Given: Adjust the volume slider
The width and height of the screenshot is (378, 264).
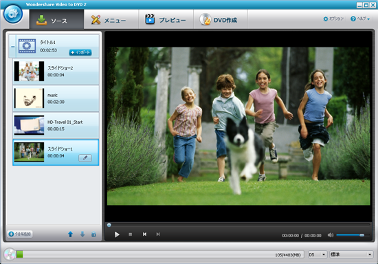Looking at the screenshot, I should click(x=353, y=235).
